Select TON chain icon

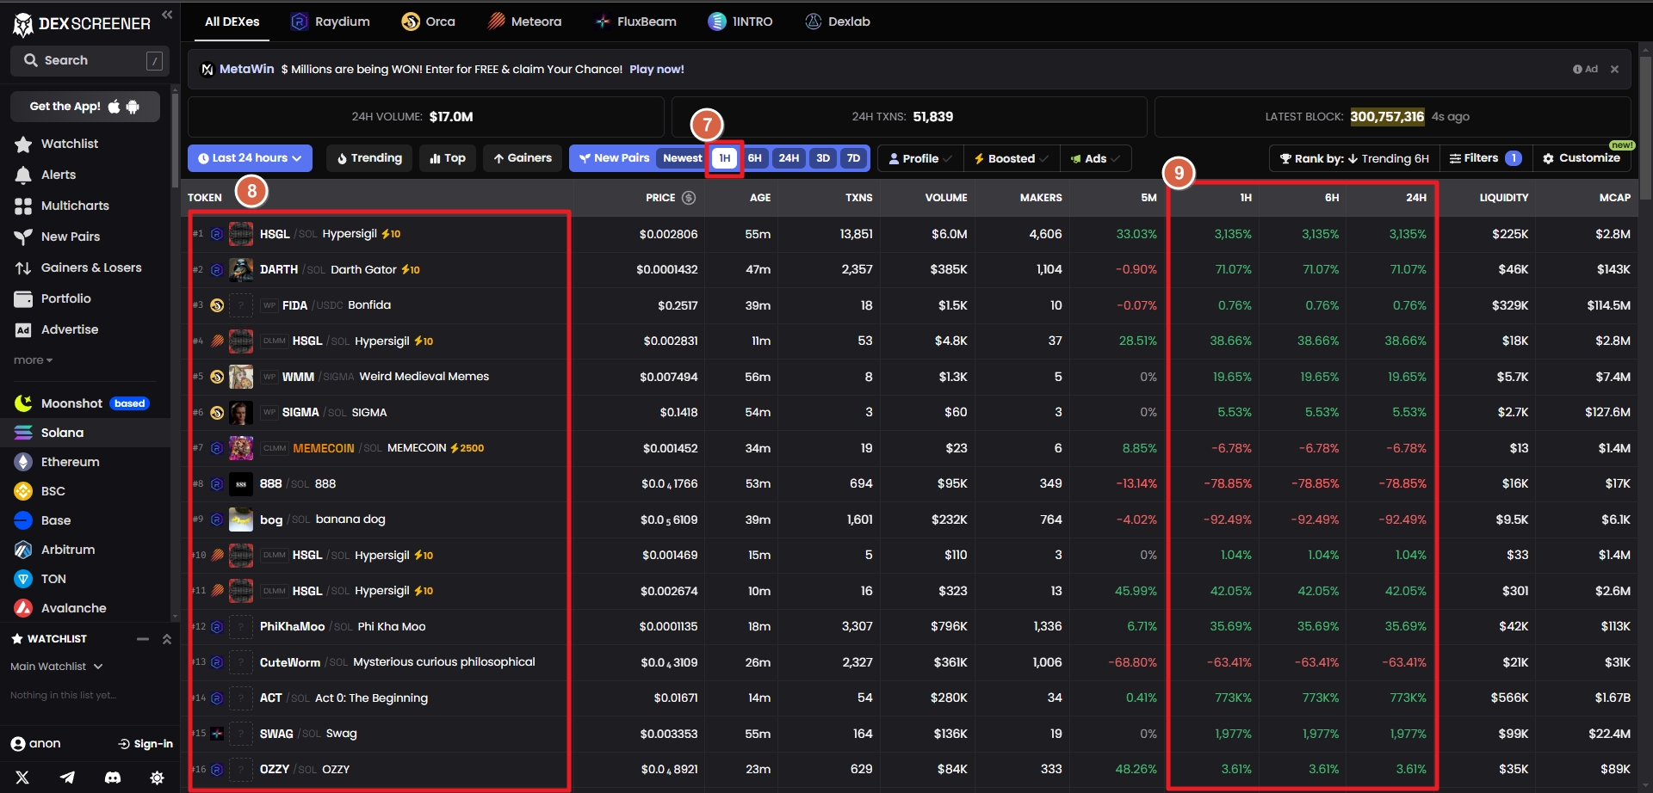point(23,579)
